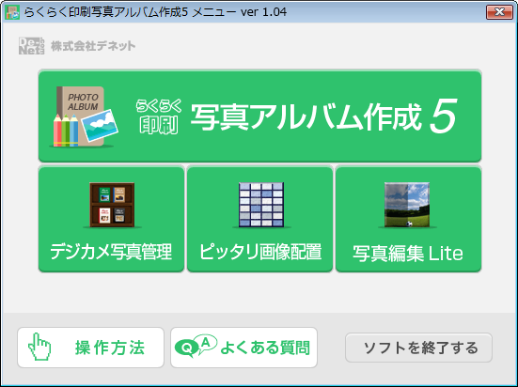The image size is (518, 387).
Task: Click the De-Net company logo
Action: coord(31,46)
